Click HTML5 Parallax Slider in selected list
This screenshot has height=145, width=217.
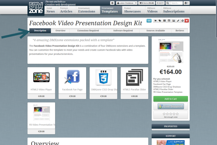(163, 89)
